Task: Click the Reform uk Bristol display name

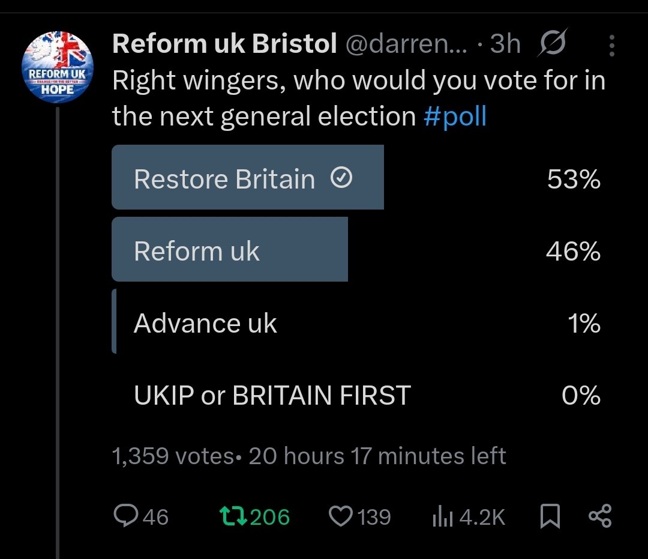Action: coord(224,44)
